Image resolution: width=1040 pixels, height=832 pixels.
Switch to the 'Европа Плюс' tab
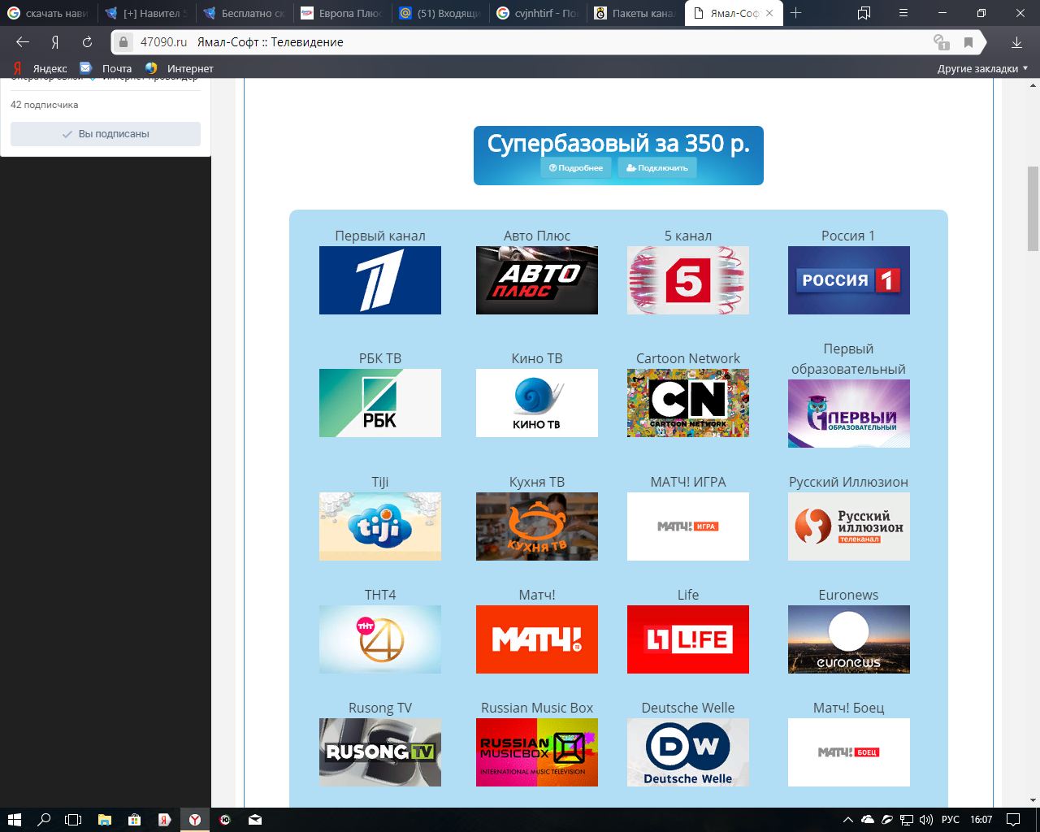point(342,13)
